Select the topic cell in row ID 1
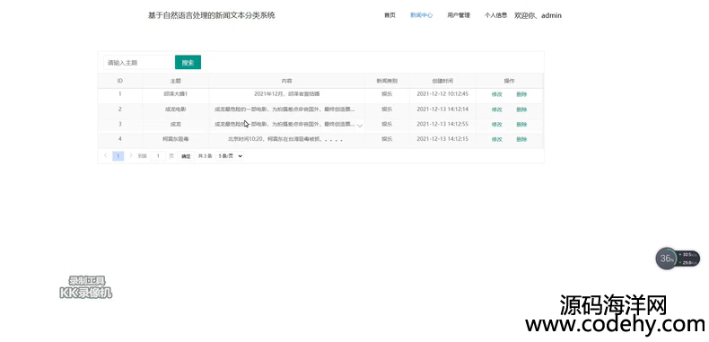 175,94
